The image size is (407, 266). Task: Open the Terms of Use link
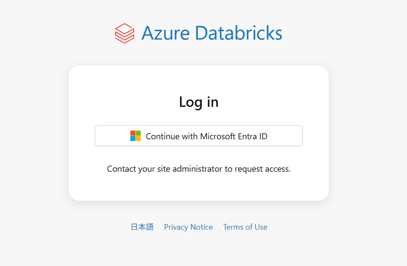[x=245, y=227]
